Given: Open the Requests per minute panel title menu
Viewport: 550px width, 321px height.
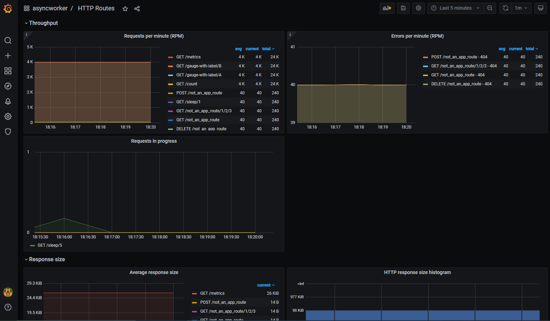Looking at the screenshot, I should point(154,36).
